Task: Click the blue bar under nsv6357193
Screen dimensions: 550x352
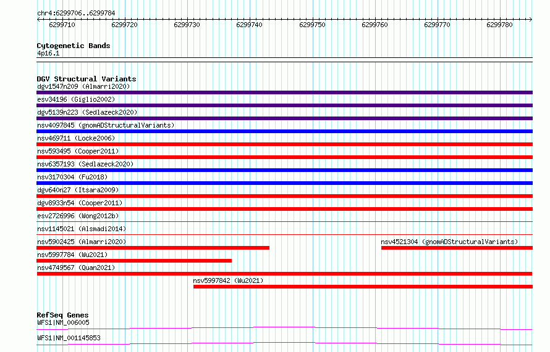Action: point(284,170)
